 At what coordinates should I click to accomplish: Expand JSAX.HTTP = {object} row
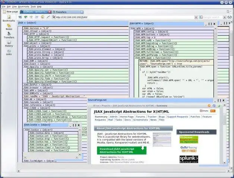click(76, 34)
